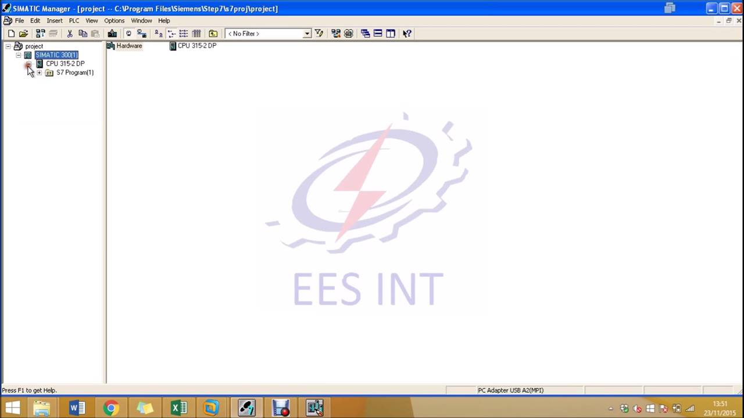Select CPU 315-2 DP in the tree

tap(65, 64)
